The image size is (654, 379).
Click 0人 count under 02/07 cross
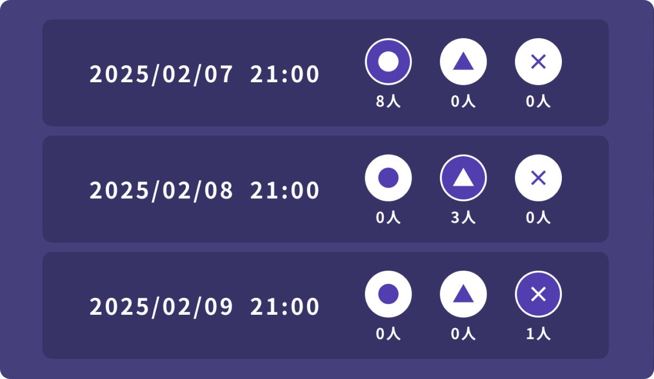click(538, 102)
